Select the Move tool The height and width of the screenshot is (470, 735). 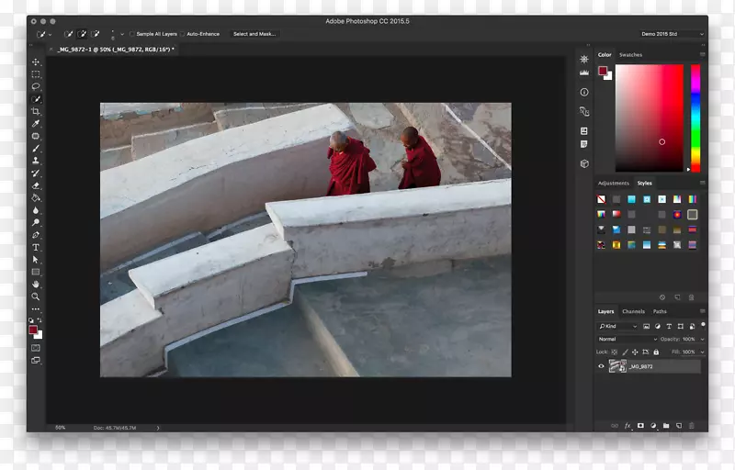coord(36,62)
